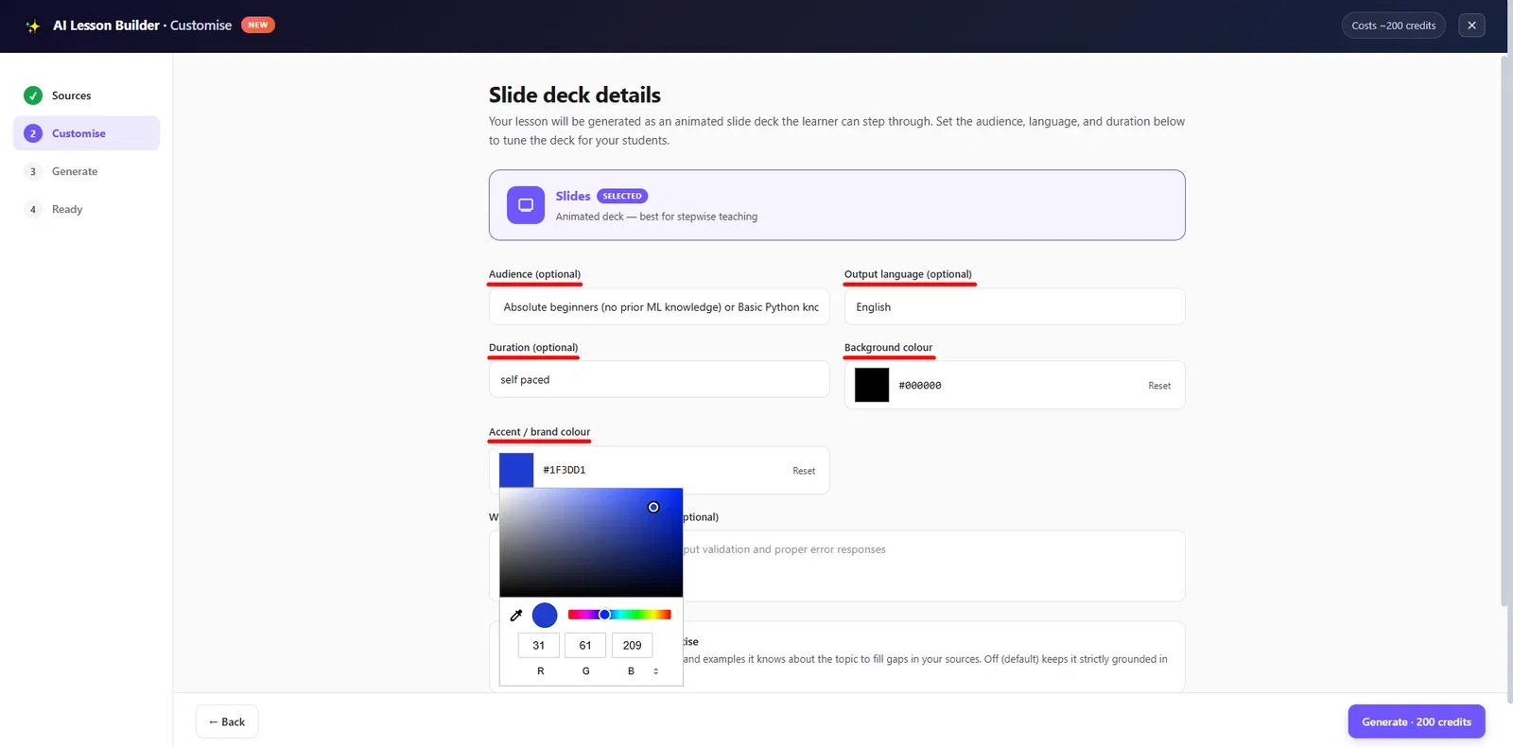Click the Slides deck icon
The width and height of the screenshot is (1513, 747).
526,205
